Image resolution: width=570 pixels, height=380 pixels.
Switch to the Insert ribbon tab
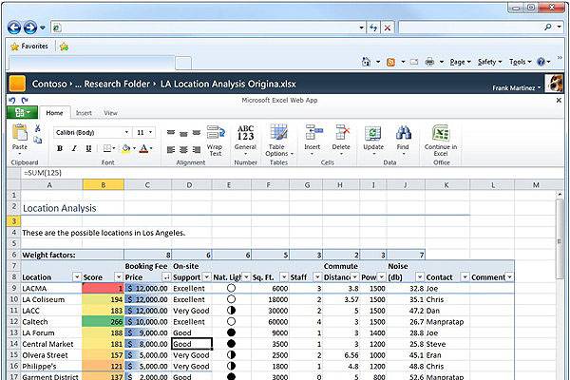click(x=84, y=113)
